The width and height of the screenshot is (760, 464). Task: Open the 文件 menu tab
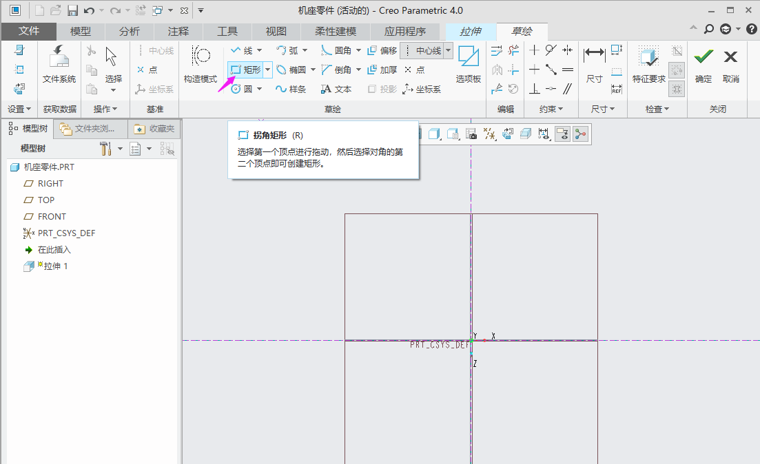pyautogui.click(x=29, y=32)
